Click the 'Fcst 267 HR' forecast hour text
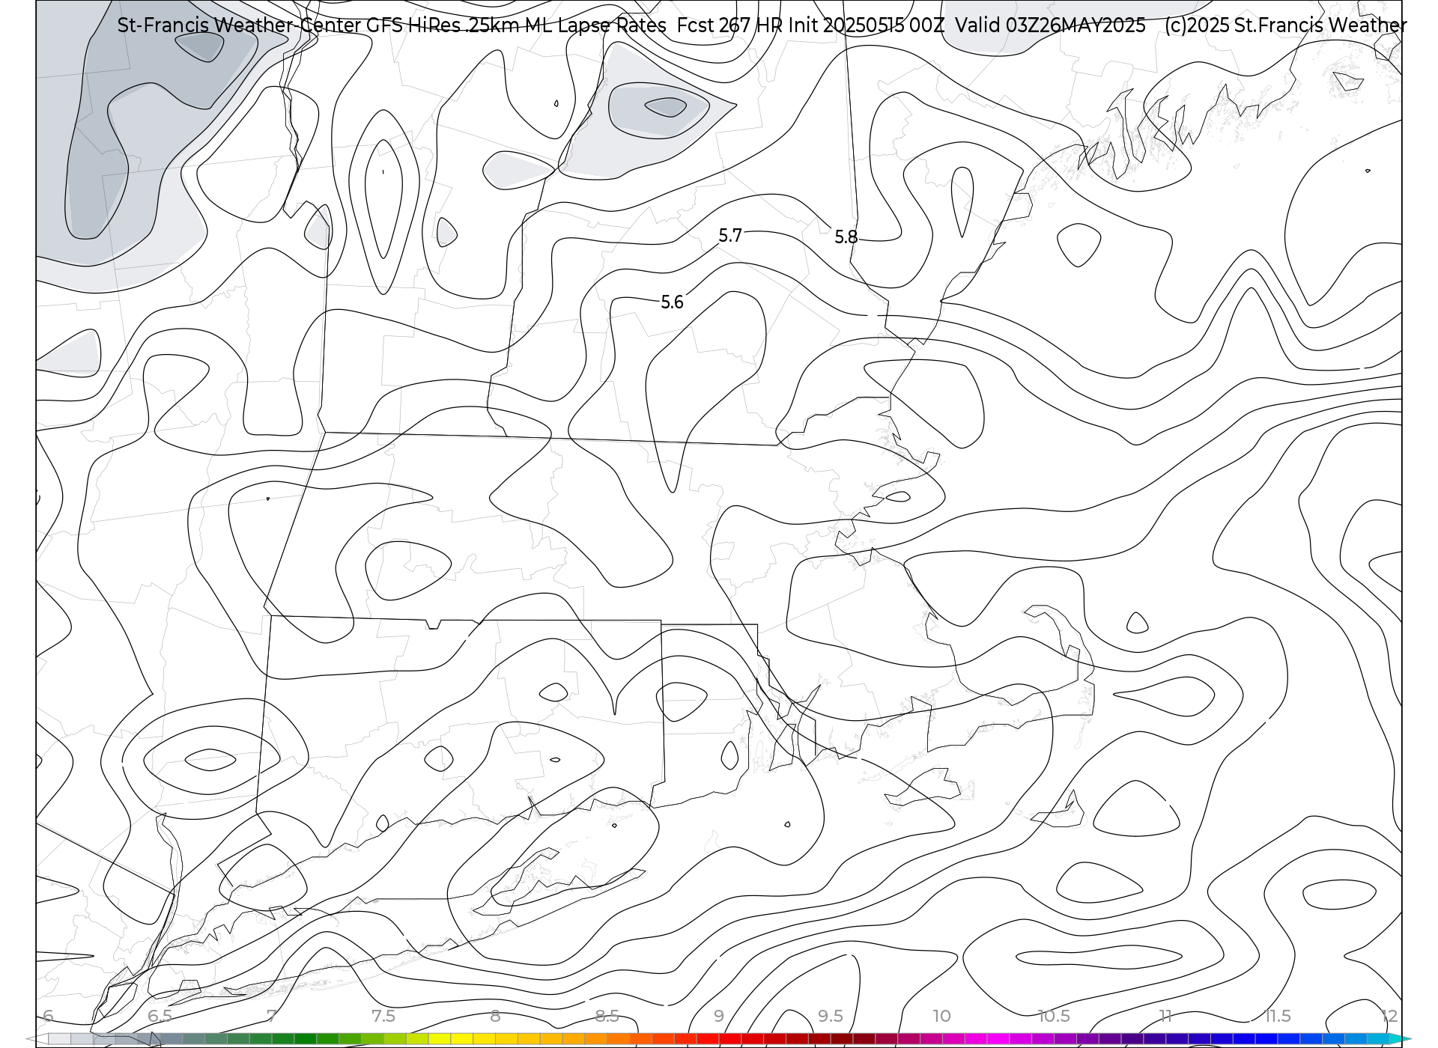The width and height of the screenshot is (1438, 1048). (729, 25)
